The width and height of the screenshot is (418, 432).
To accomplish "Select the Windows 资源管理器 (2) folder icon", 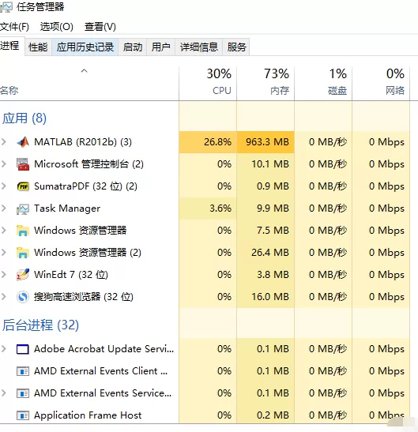I will (x=23, y=253).
